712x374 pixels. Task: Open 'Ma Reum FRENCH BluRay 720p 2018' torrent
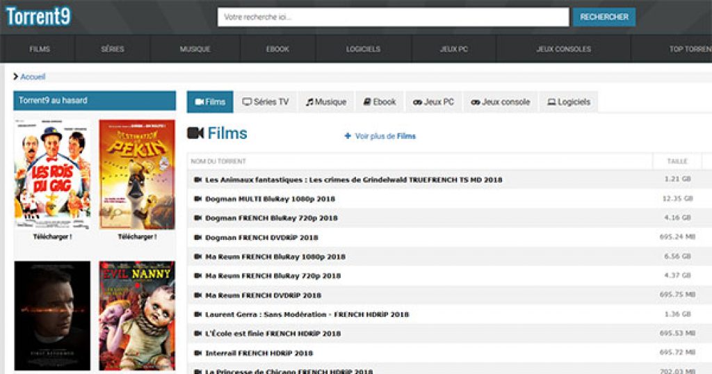(x=273, y=275)
